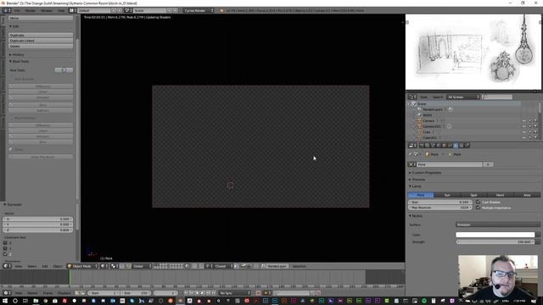Toggle viewport visibility eye for Camera.001 row
Screen dimensions: 543x305
click(524, 126)
